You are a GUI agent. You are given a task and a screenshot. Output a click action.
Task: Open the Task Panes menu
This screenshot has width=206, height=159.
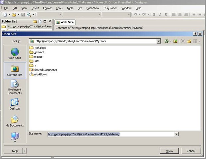click(110, 8)
